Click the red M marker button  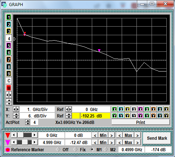(9, 88)
